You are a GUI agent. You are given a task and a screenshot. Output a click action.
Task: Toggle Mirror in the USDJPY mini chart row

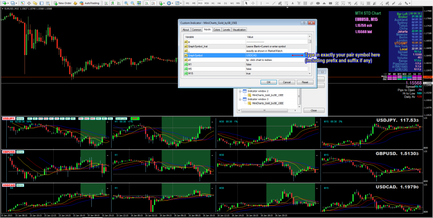(20, 118)
